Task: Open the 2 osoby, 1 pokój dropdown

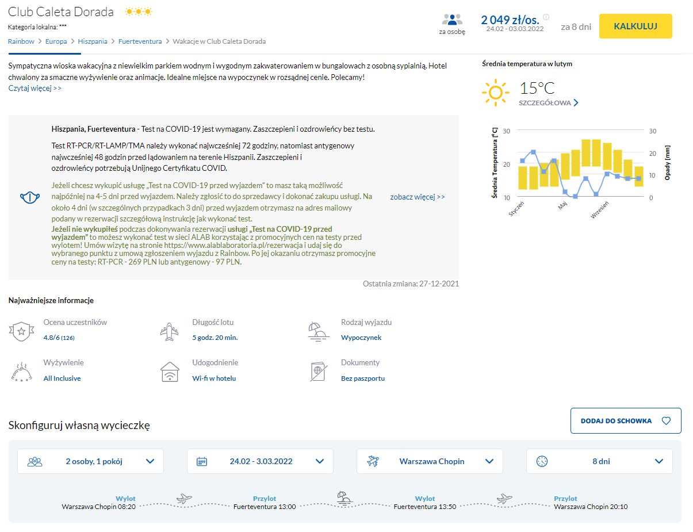Action: [x=90, y=461]
